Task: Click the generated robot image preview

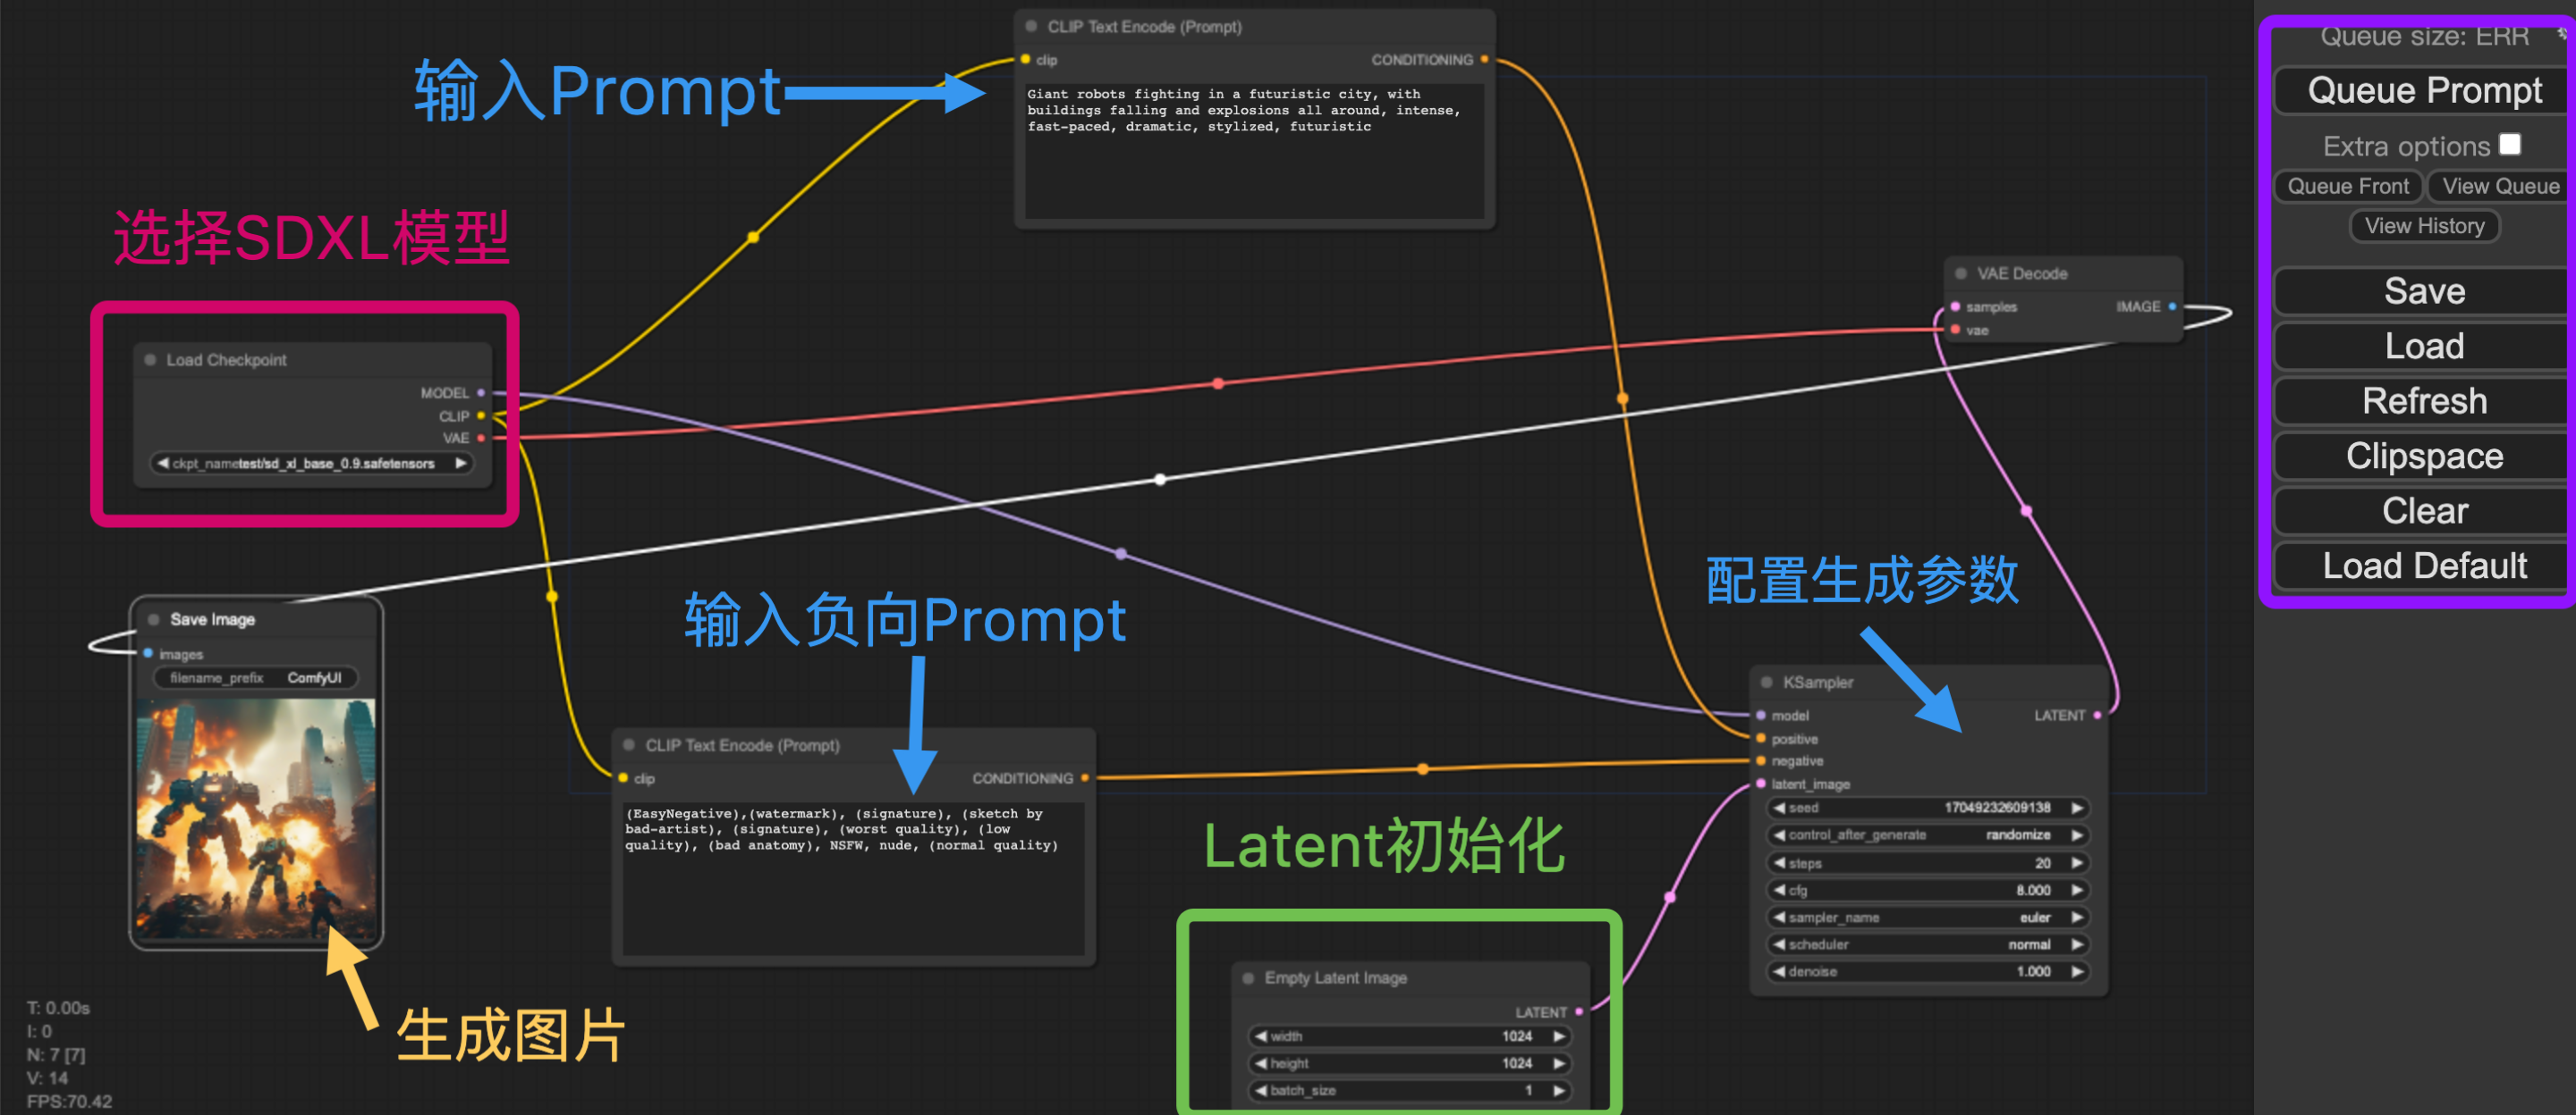Action: 256,819
